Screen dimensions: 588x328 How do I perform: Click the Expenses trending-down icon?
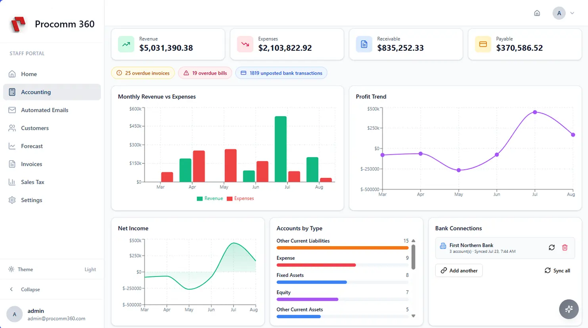pyautogui.click(x=245, y=44)
